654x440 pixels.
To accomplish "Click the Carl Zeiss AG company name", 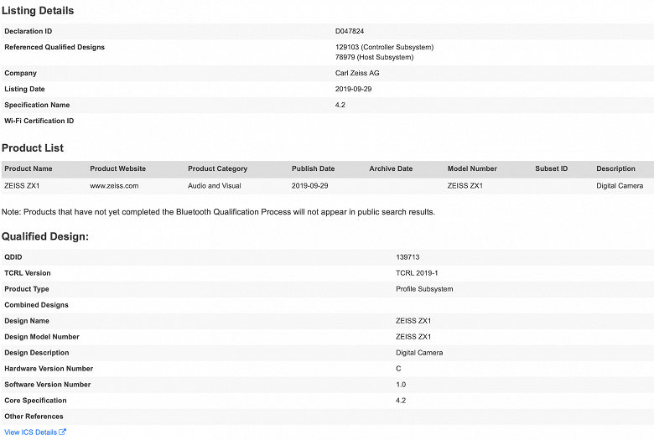I will click(x=357, y=73).
